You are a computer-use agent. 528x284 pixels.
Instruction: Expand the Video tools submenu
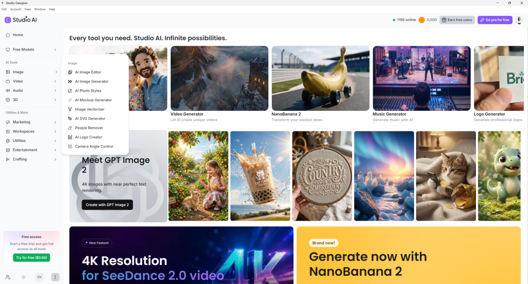tap(31, 81)
